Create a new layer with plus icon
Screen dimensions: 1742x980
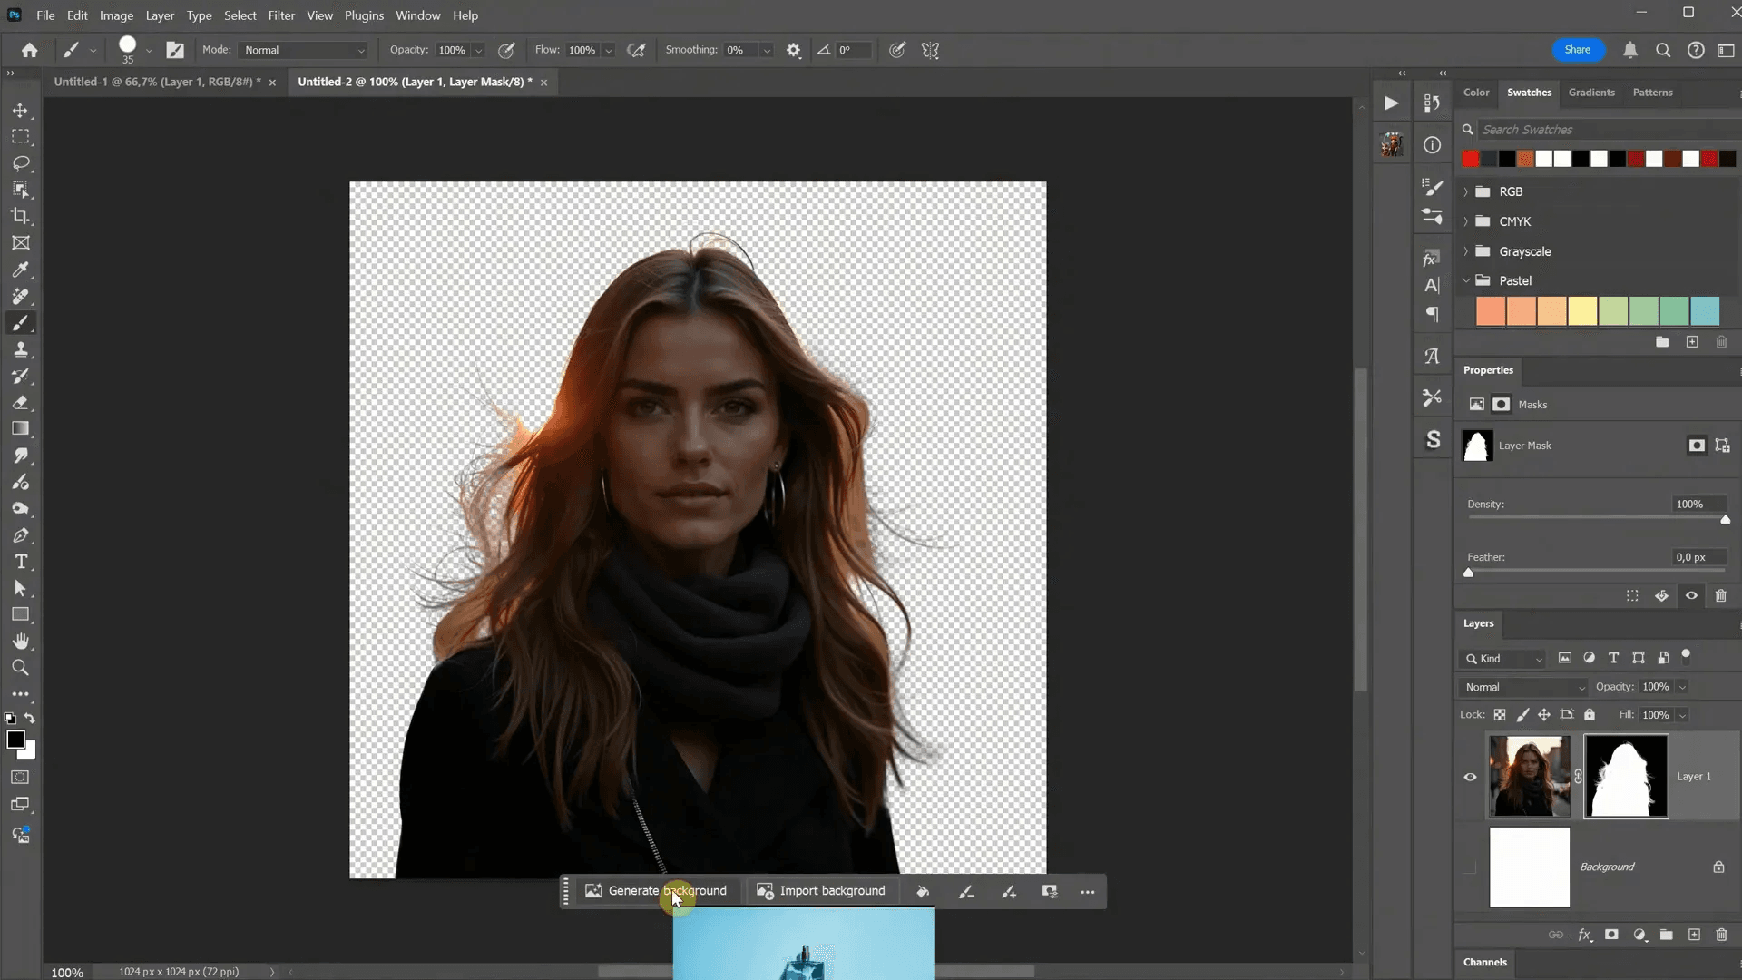[1694, 935]
